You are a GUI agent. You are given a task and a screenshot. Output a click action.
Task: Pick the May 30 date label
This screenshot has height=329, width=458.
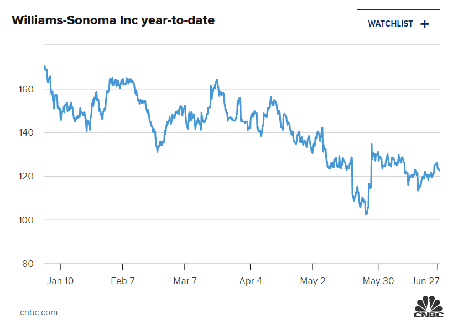378,281
